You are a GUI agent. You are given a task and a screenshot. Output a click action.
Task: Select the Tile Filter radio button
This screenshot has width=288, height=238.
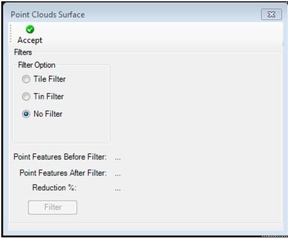pyautogui.click(x=26, y=79)
